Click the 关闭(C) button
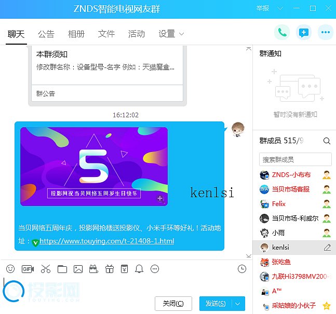 (x=173, y=304)
